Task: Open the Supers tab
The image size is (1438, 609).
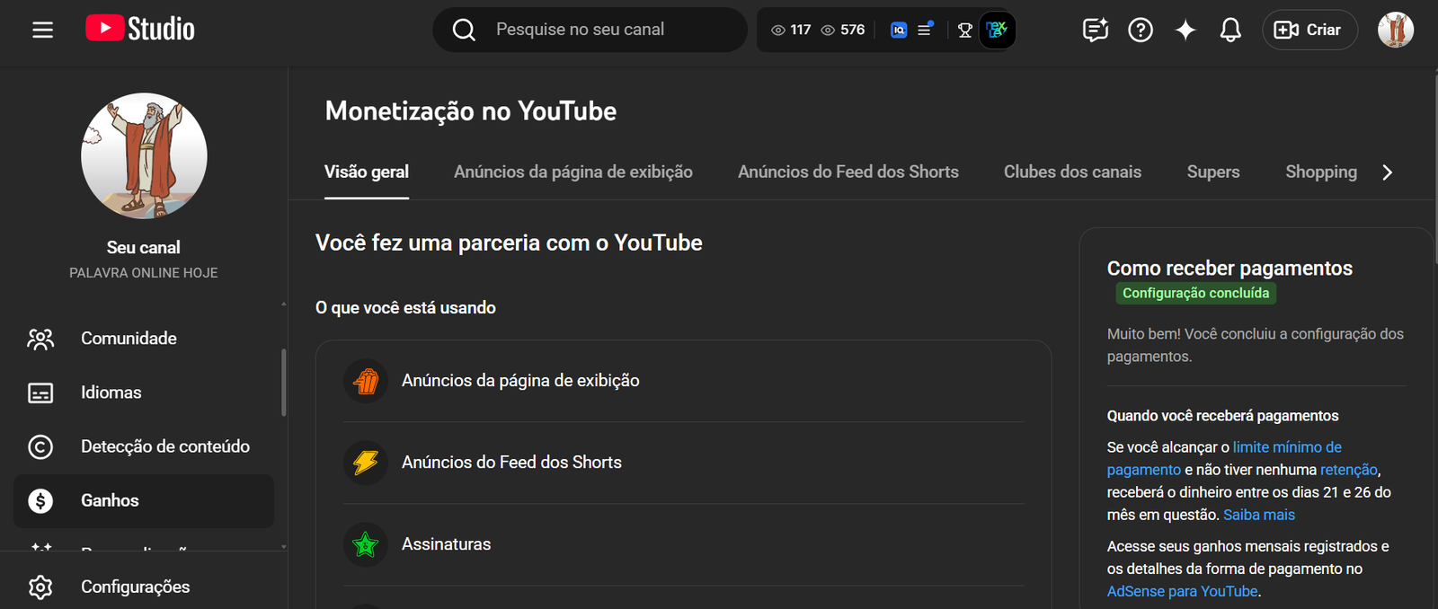Action: click(x=1213, y=172)
